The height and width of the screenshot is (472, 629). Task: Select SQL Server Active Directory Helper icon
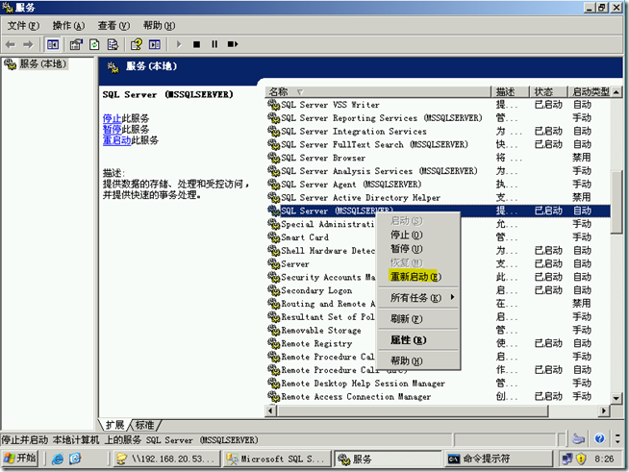pyautogui.click(x=273, y=197)
